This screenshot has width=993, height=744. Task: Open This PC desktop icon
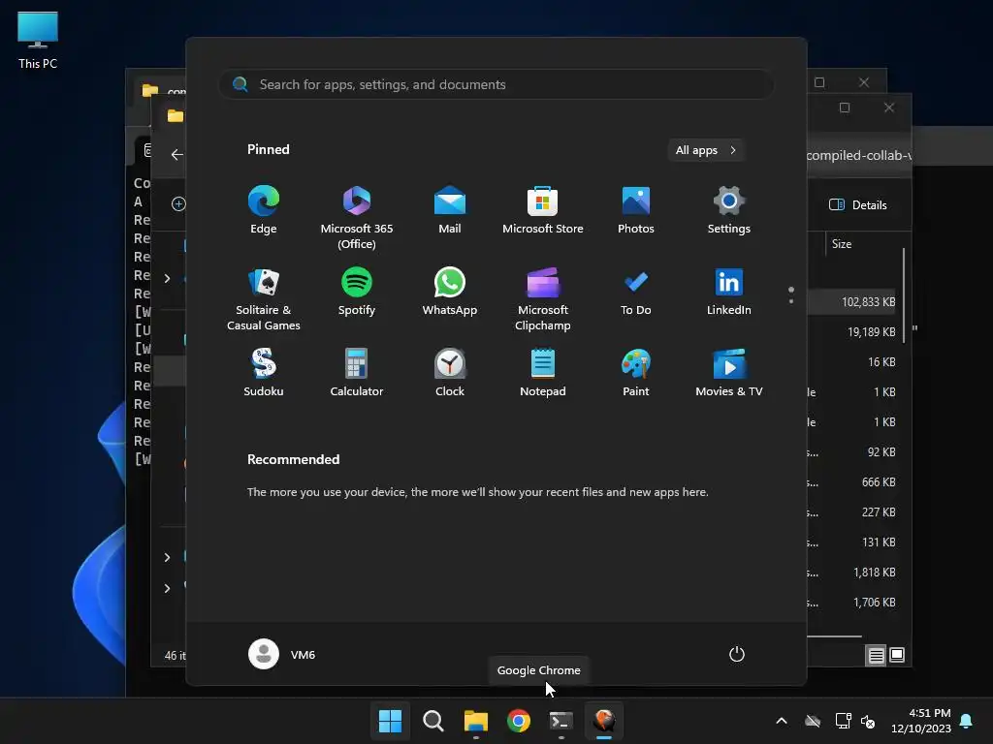(38, 41)
